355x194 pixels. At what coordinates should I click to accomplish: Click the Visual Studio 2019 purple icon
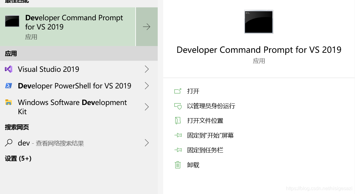click(x=9, y=69)
